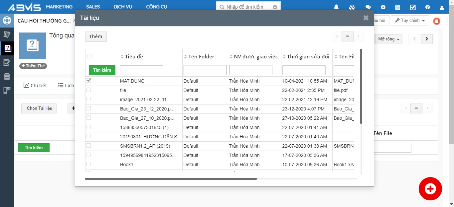The height and width of the screenshot is (207, 454).
Task: Open the MARKETING menu
Action: [x=59, y=7]
